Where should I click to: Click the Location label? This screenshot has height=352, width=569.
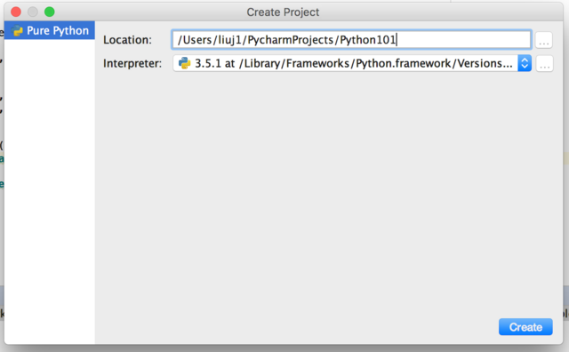point(127,40)
